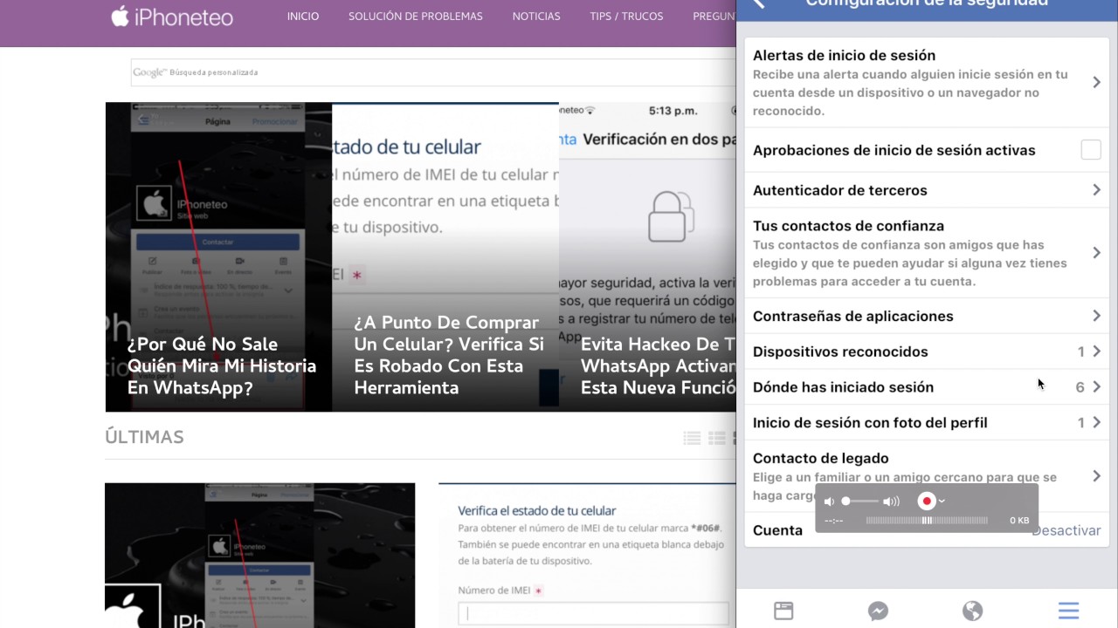Expand Dispositivos reconocidos chevron
1118x628 pixels.
pyautogui.click(x=1096, y=351)
